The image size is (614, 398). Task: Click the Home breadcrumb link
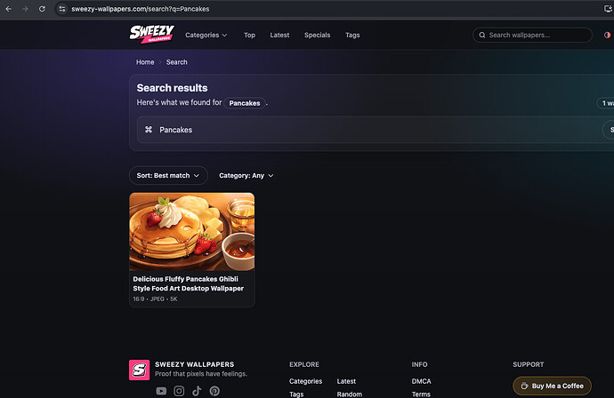pyautogui.click(x=145, y=62)
